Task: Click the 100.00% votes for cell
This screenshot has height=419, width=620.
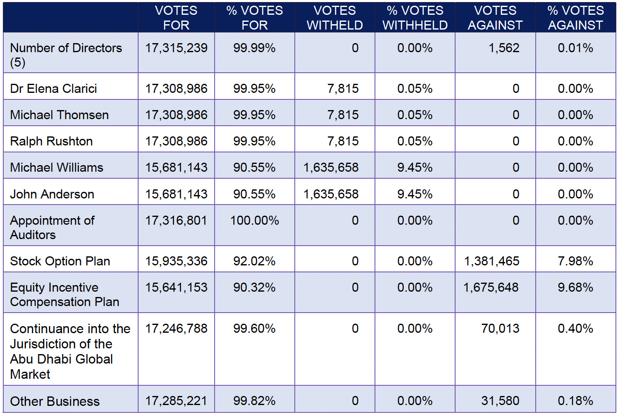Action: (x=254, y=221)
